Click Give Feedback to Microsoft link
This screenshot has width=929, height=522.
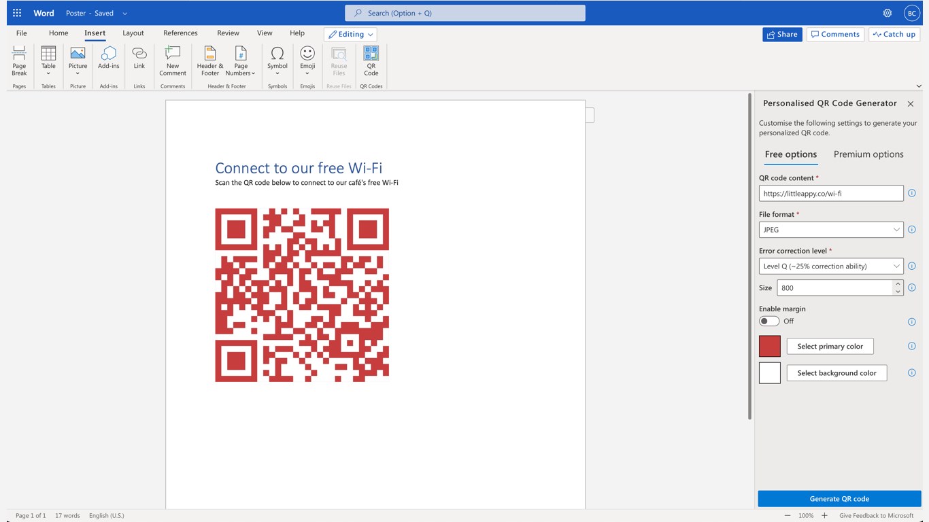click(x=877, y=516)
